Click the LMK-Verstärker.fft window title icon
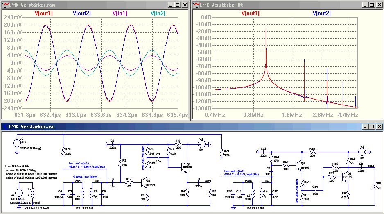This screenshot has width=384, height=214. point(196,5)
